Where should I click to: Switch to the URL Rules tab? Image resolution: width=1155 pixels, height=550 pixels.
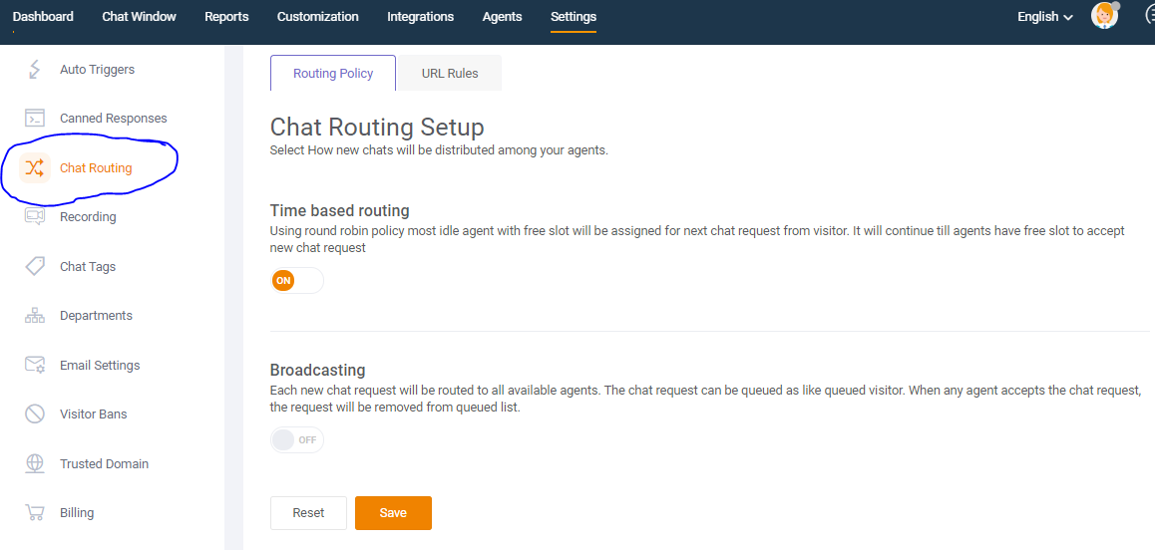(449, 73)
